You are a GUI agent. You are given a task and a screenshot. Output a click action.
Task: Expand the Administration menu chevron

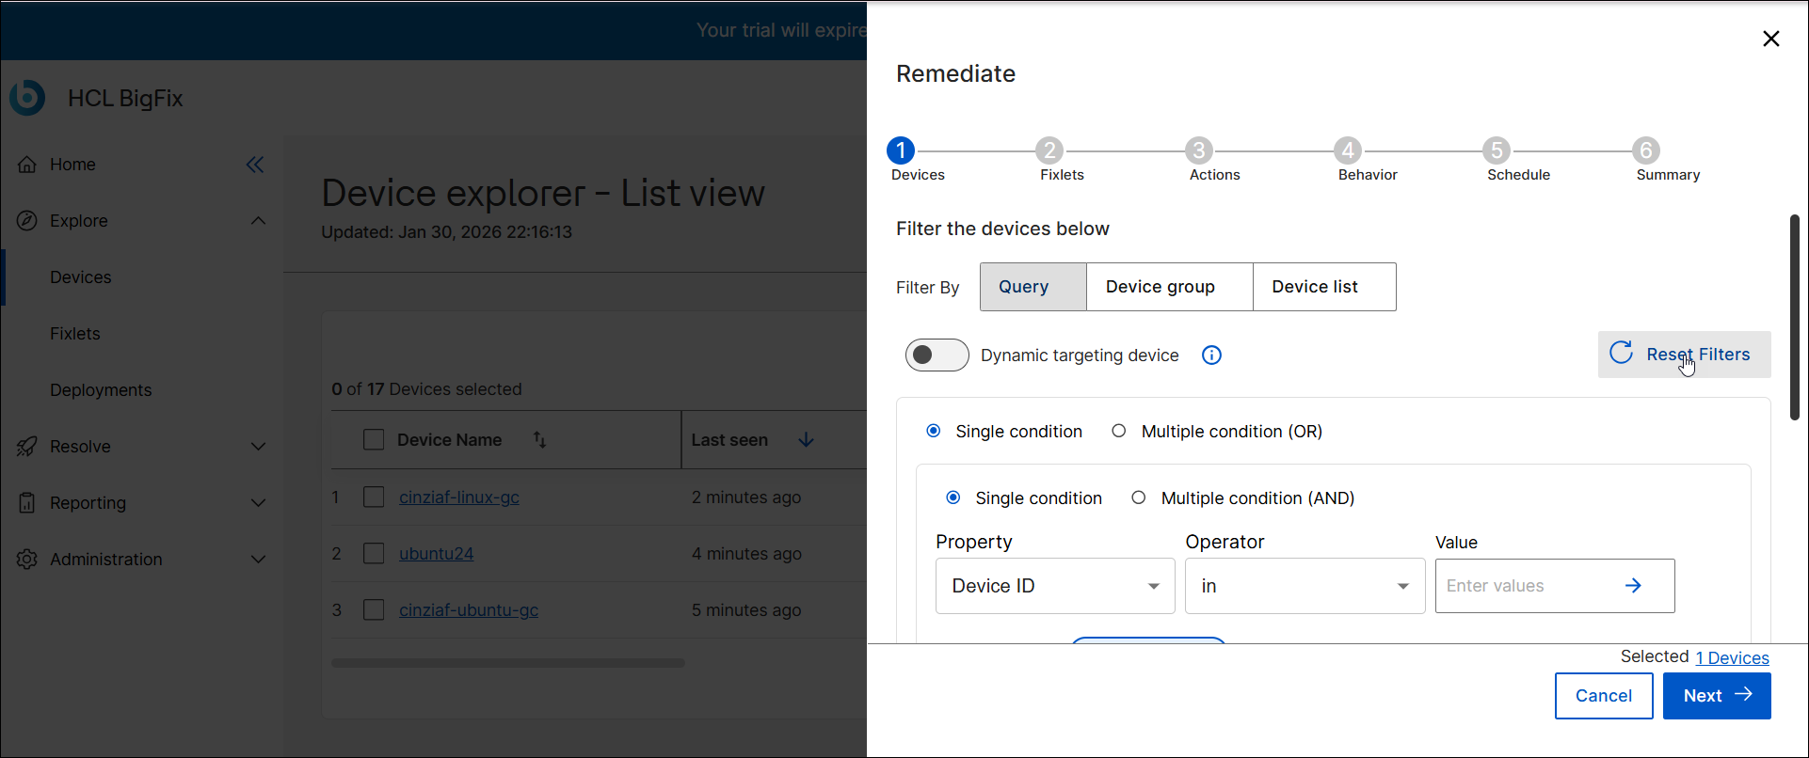click(x=258, y=560)
